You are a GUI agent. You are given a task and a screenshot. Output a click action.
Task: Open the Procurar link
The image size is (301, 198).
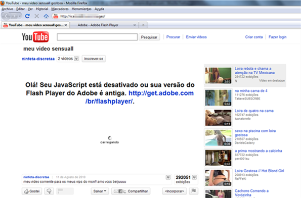point(173,37)
